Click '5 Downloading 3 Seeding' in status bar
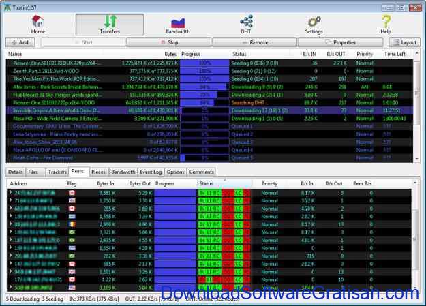The image size is (426, 306). (35, 299)
